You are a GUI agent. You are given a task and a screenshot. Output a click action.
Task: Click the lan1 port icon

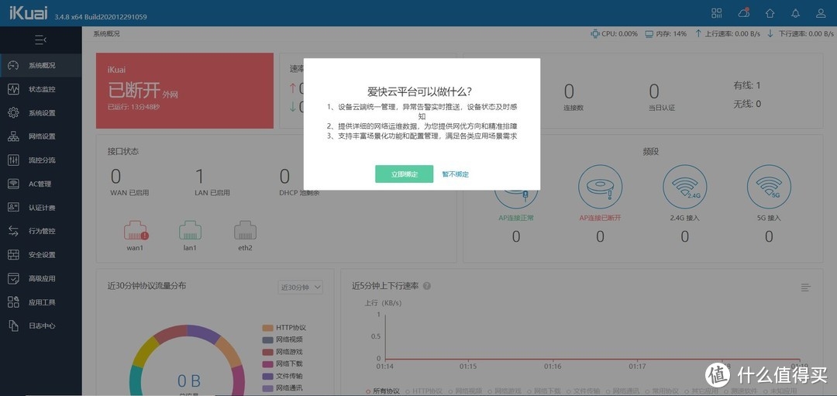pos(190,231)
